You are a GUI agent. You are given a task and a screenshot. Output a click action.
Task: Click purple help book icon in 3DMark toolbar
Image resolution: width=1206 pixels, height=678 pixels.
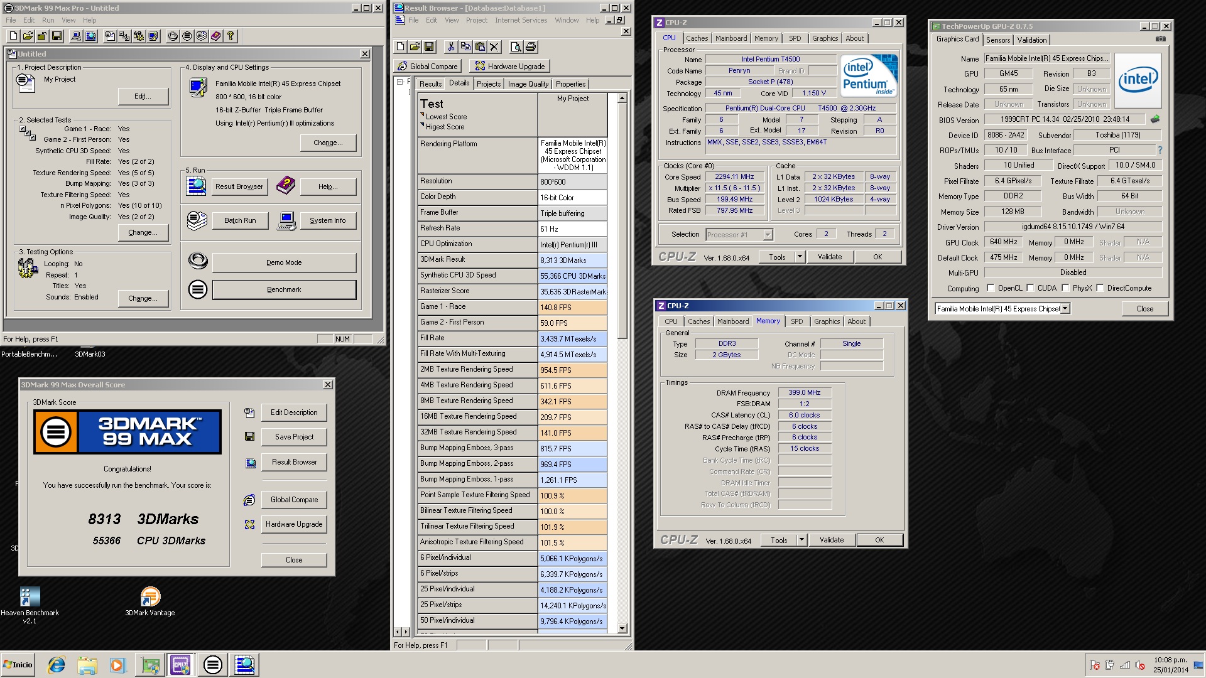click(x=216, y=36)
